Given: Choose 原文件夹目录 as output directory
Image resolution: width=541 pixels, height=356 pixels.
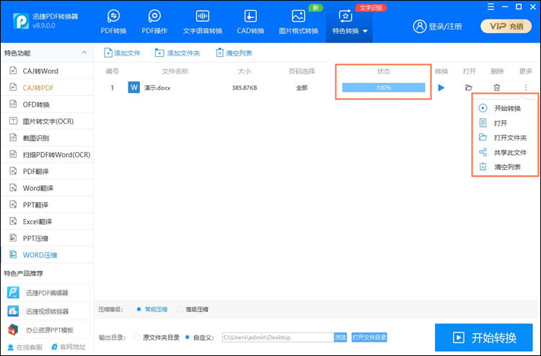Looking at the screenshot, I should click(x=138, y=337).
